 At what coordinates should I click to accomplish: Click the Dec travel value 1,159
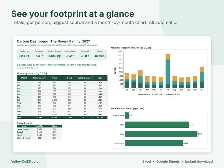click(x=54, y=114)
